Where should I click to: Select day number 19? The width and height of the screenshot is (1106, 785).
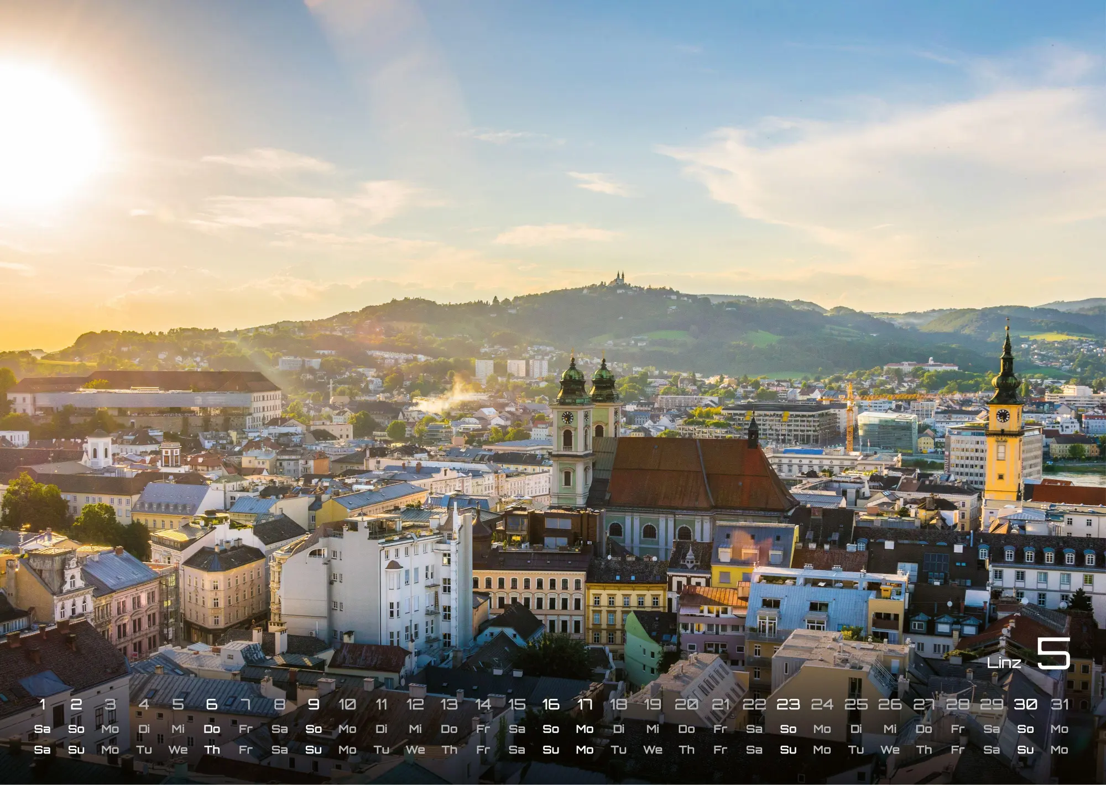click(653, 704)
